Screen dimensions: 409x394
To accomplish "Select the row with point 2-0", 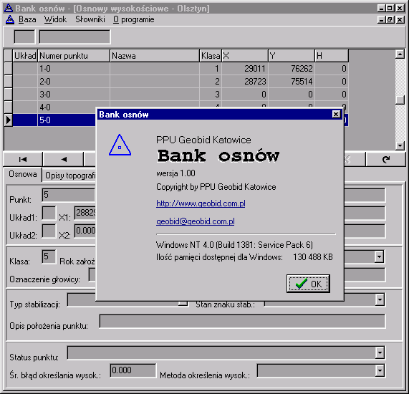I will point(176,82).
